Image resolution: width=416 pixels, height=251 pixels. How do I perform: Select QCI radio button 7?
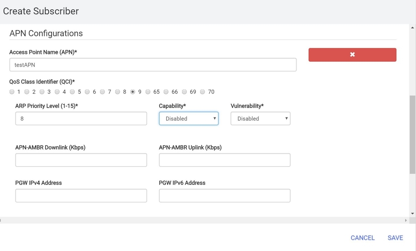[x=102, y=92]
